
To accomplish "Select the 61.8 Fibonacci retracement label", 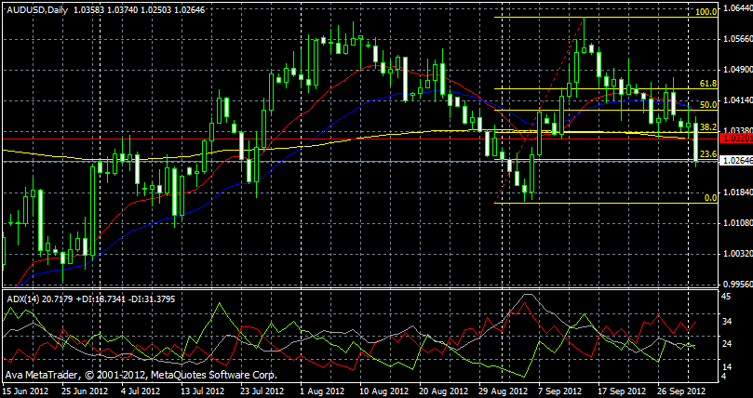I will click(x=707, y=85).
